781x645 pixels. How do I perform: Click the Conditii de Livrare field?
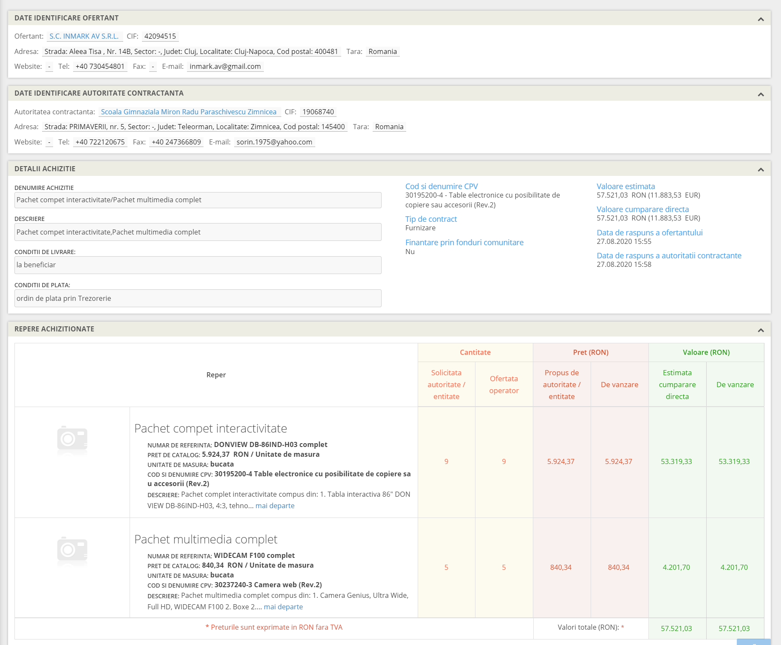pyautogui.click(x=198, y=265)
